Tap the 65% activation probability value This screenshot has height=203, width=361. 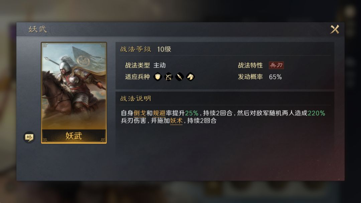tap(275, 77)
